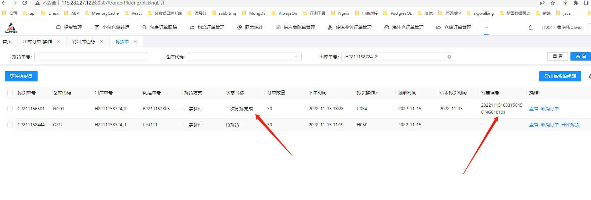Clear the 出库单号 field with X icon

(449, 57)
